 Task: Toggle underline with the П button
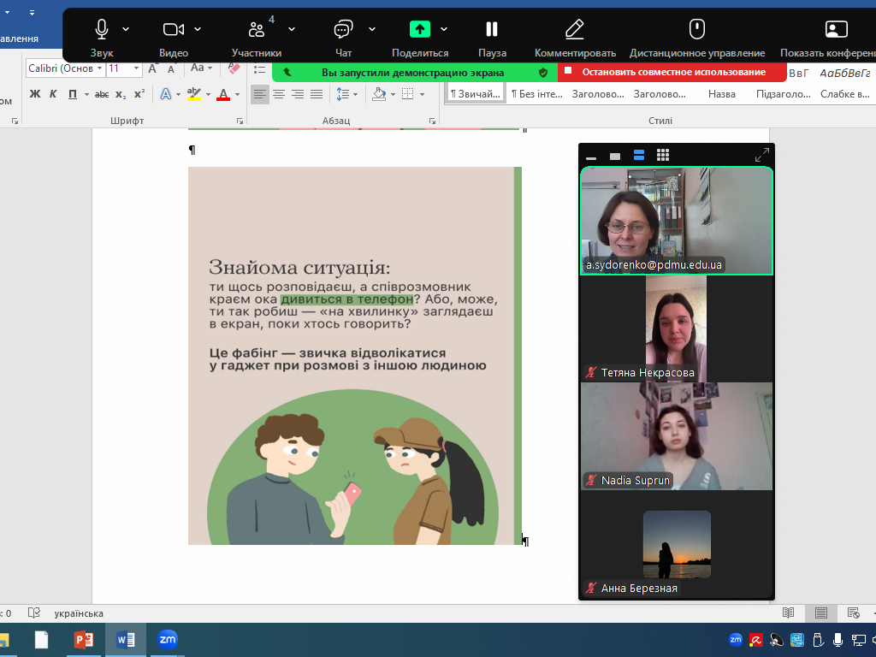click(x=73, y=94)
